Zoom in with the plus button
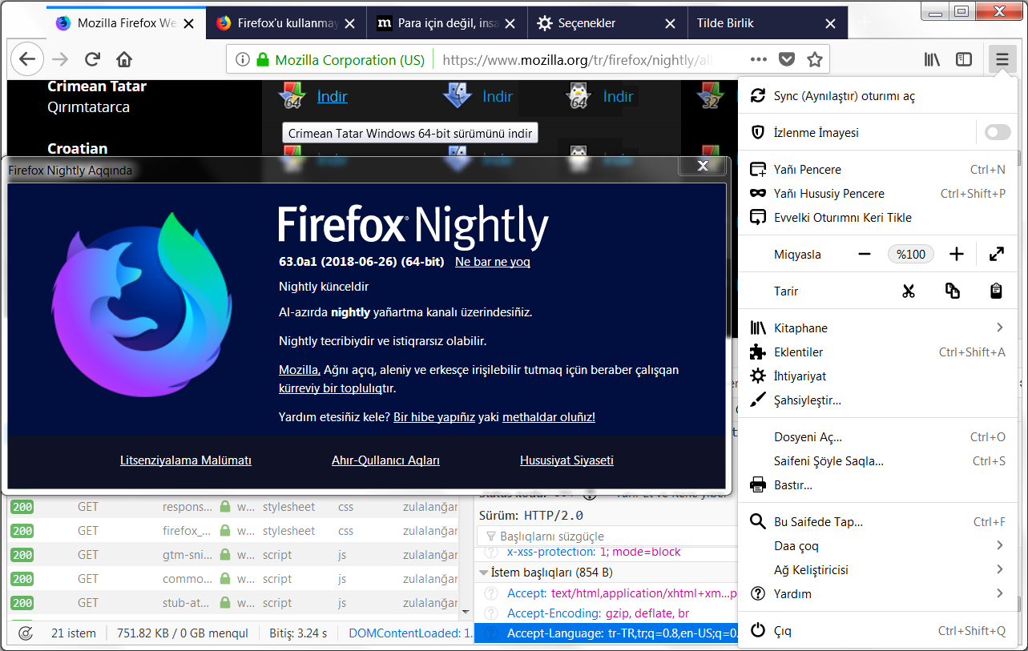Viewport: 1028px width, 651px height. (x=956, y=255)
